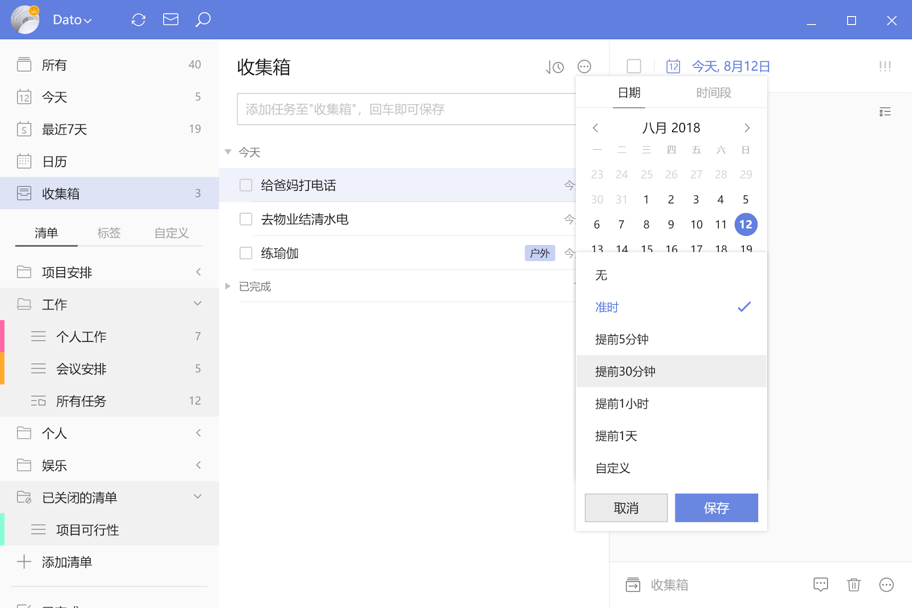Open the 最近7天 list
912x608 pixels.
(109, 129)
